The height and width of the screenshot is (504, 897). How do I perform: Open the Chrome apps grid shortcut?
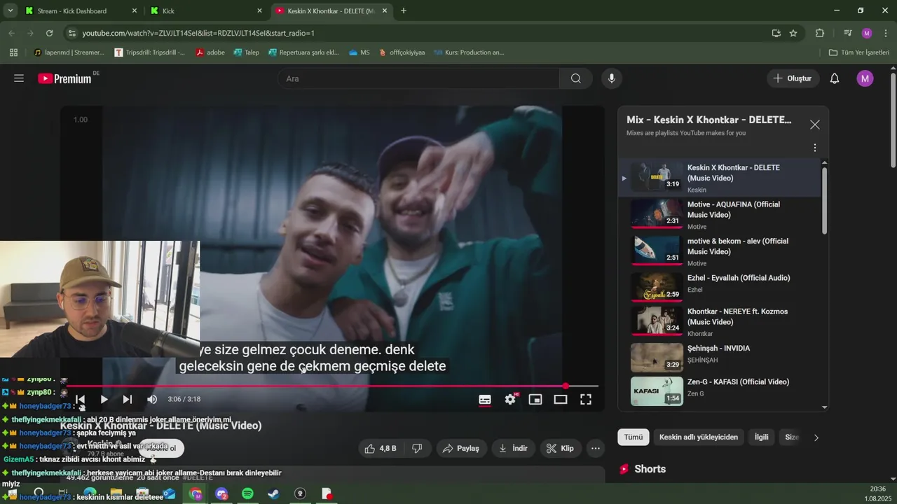(13, 52)
